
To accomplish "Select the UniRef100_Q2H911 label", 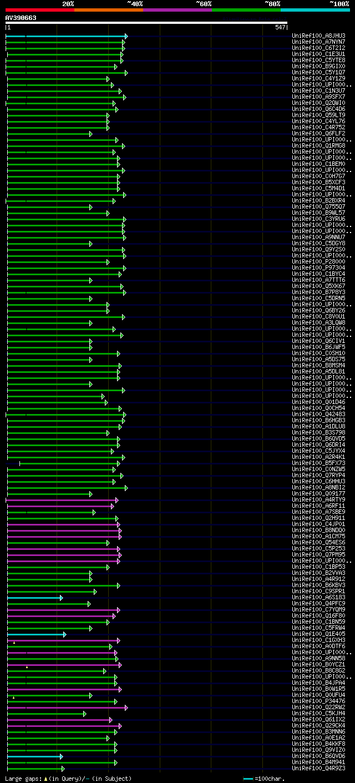I will coord(319,518).
